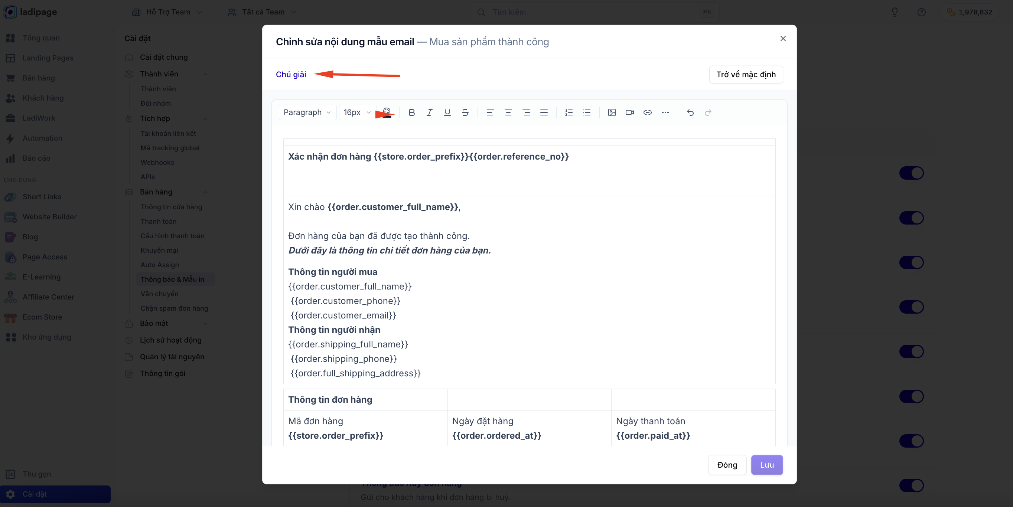Open the Hỗ Trợ Team switcher dropdown
Screen dimensions: 1013x507
pyautogui.click(x=167, y=12)
